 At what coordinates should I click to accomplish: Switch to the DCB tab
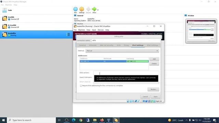pos(119,45)
